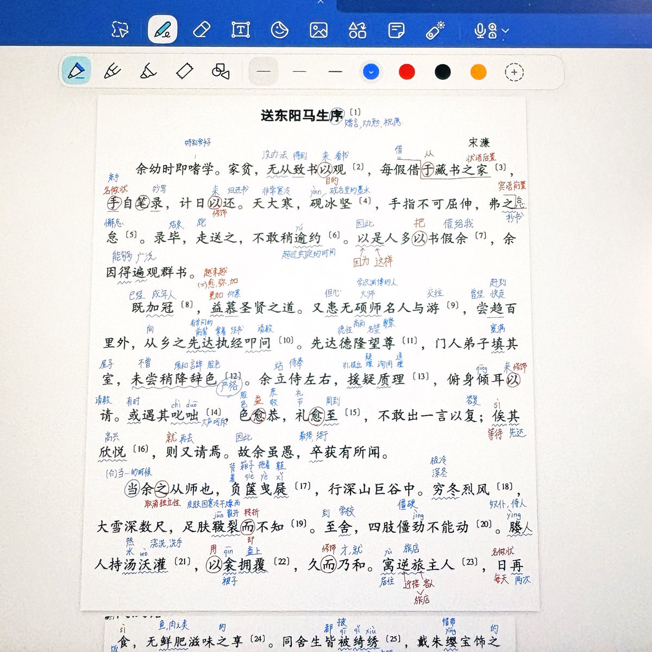Pick the orange pen color
Image resolution: width=652 pixels, height=652 pixels.
coord(479,72)
